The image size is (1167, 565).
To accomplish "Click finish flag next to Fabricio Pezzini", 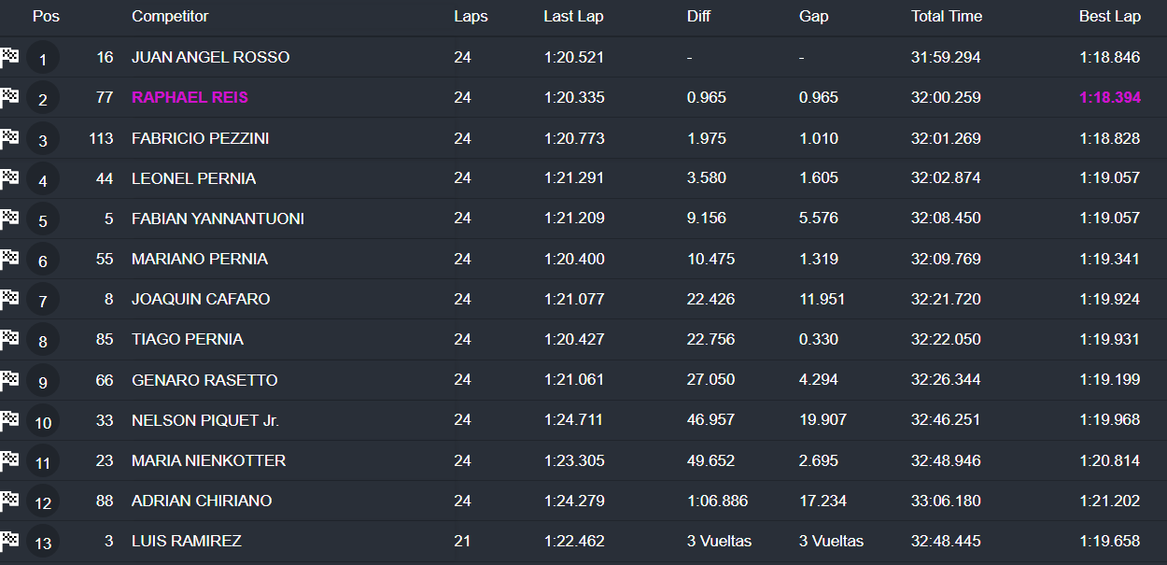I will 9,137.
